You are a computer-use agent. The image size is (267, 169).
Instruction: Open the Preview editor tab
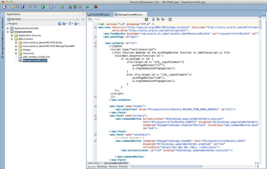click(123, 167)
